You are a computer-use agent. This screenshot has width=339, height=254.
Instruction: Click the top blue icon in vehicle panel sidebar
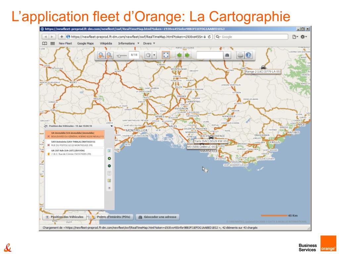click(x=109, y=151)
